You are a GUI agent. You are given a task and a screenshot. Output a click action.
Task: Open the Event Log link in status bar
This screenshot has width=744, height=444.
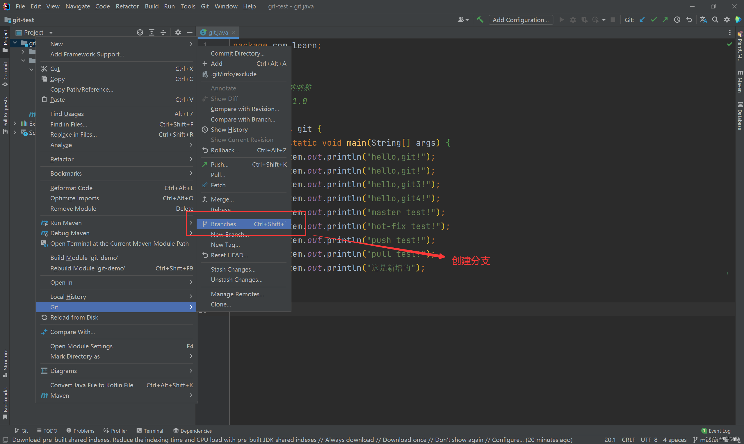click(719, 431)
